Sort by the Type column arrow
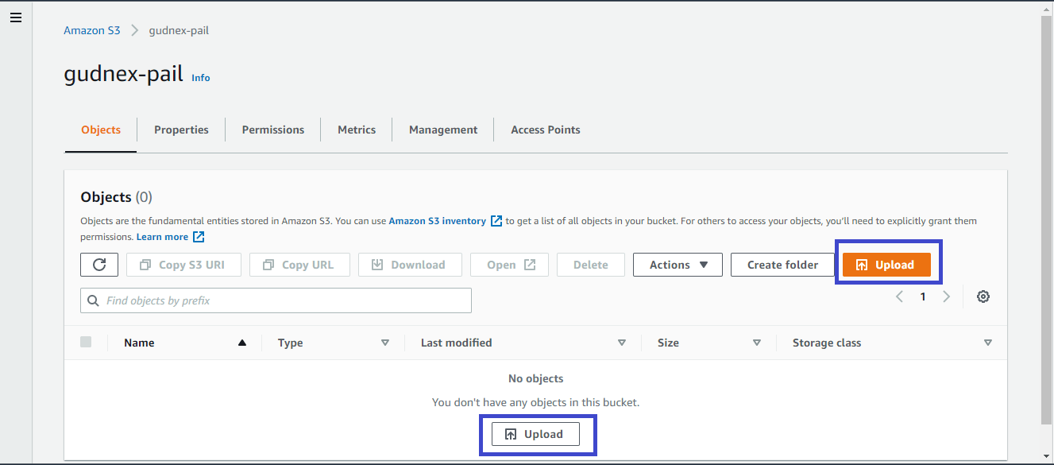1054x465 pixels. tap(385, 343)
